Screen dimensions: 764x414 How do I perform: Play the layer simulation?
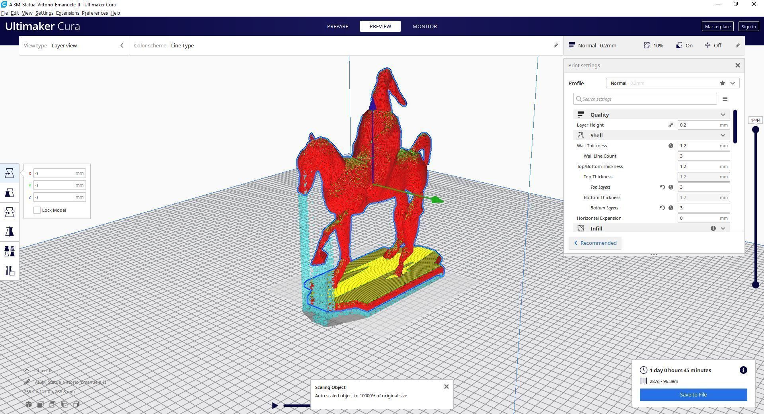pos(275,406)
